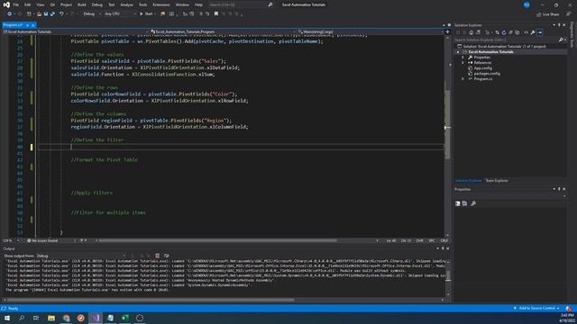Toggle Word Wrap in Output toolbar
This screenshot has height=324, width=577.
point(166,256)
